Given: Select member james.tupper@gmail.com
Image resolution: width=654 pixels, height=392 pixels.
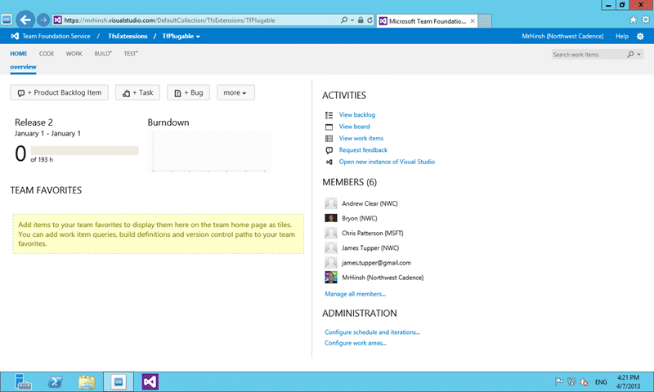Looking at the screenshot, I should click(x=376, y=263).
